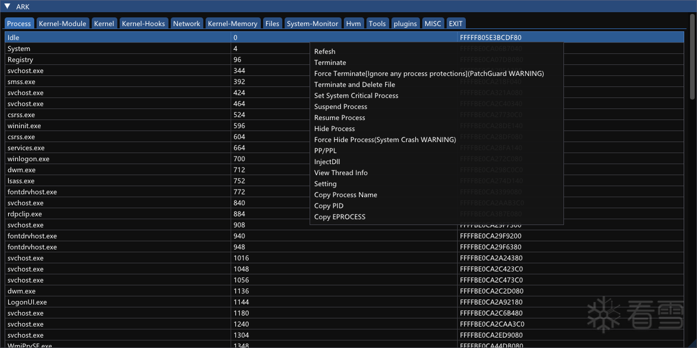
Task: Choose Set System Critical Process
Action: (357, 96)
